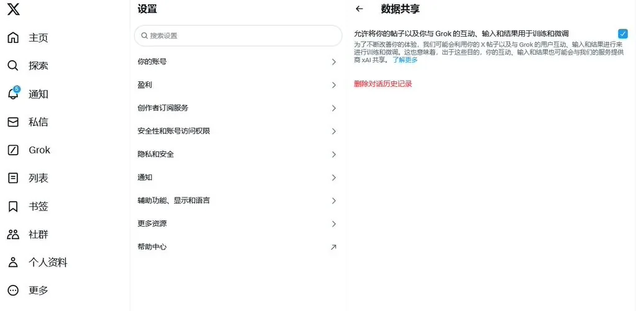Screen dimensions: 636x311
Task: Expand the 安全性和账号访问权限 chevron
Action: tap(334, 132)
